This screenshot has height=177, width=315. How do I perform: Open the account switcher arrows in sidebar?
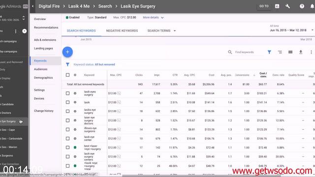(x=24, y=18)
